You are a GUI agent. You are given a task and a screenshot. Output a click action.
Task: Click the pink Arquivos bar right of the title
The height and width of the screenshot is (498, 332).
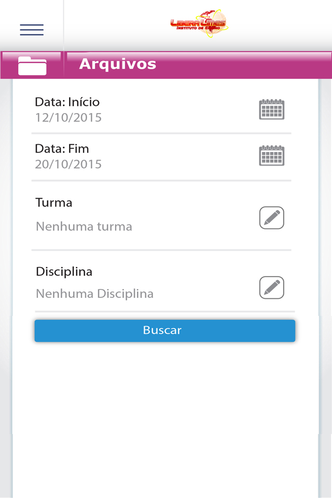[x=245, y=65]
